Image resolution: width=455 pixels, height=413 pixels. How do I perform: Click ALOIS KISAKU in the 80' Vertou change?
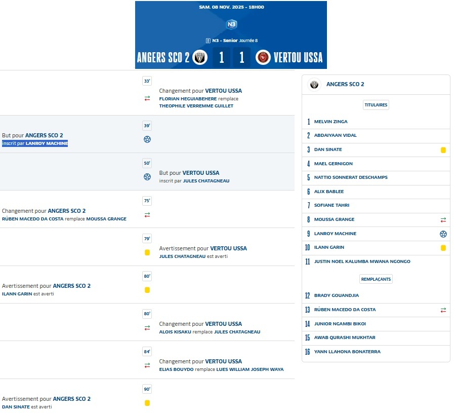[175, 332]
